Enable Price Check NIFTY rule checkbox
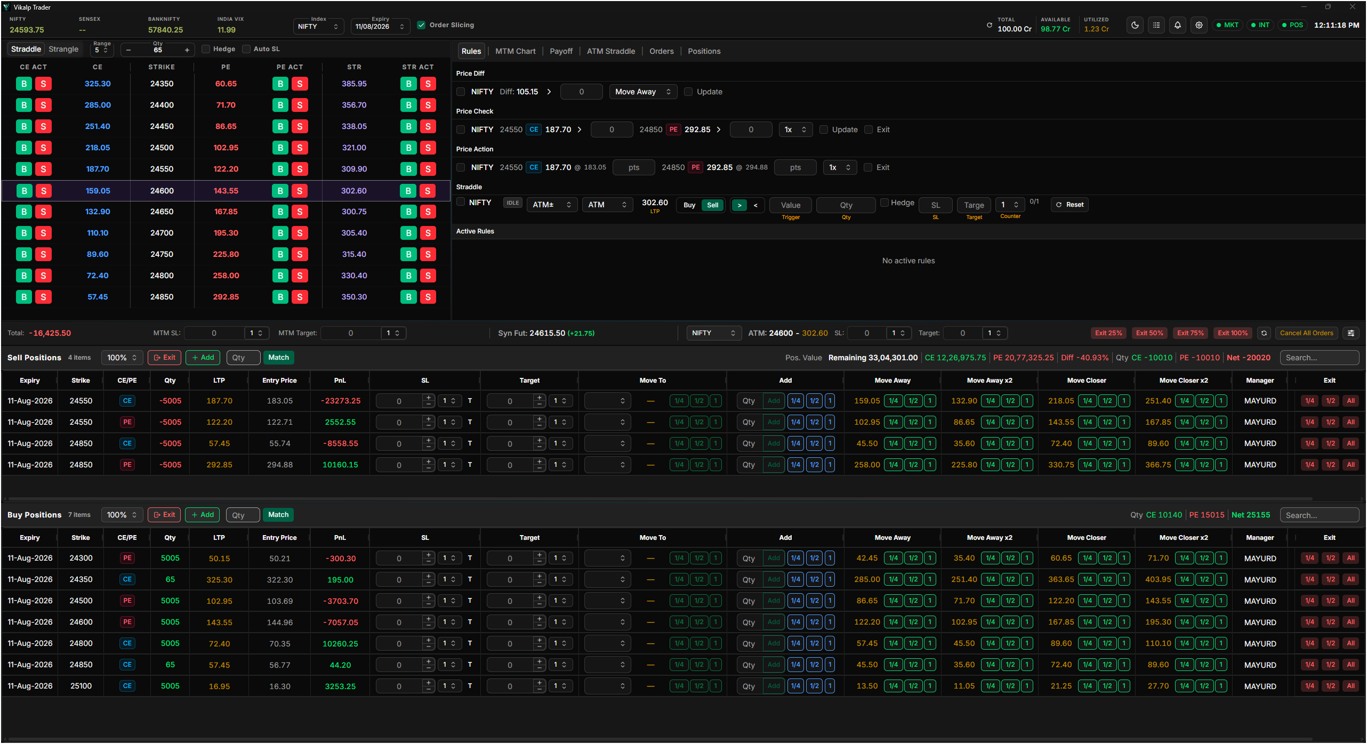 click(x=461, y=130)
